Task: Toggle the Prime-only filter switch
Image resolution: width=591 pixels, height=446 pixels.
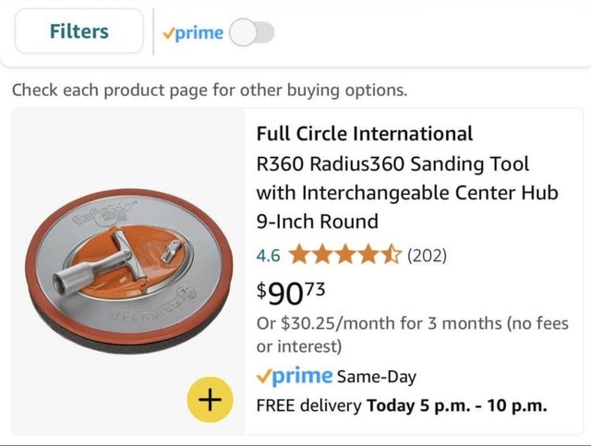Action: pos(251,33)
